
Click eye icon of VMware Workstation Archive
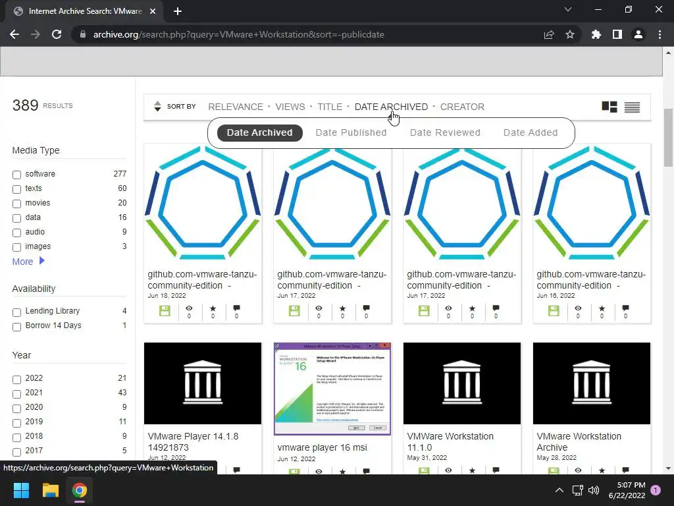[x=578, y=470]
